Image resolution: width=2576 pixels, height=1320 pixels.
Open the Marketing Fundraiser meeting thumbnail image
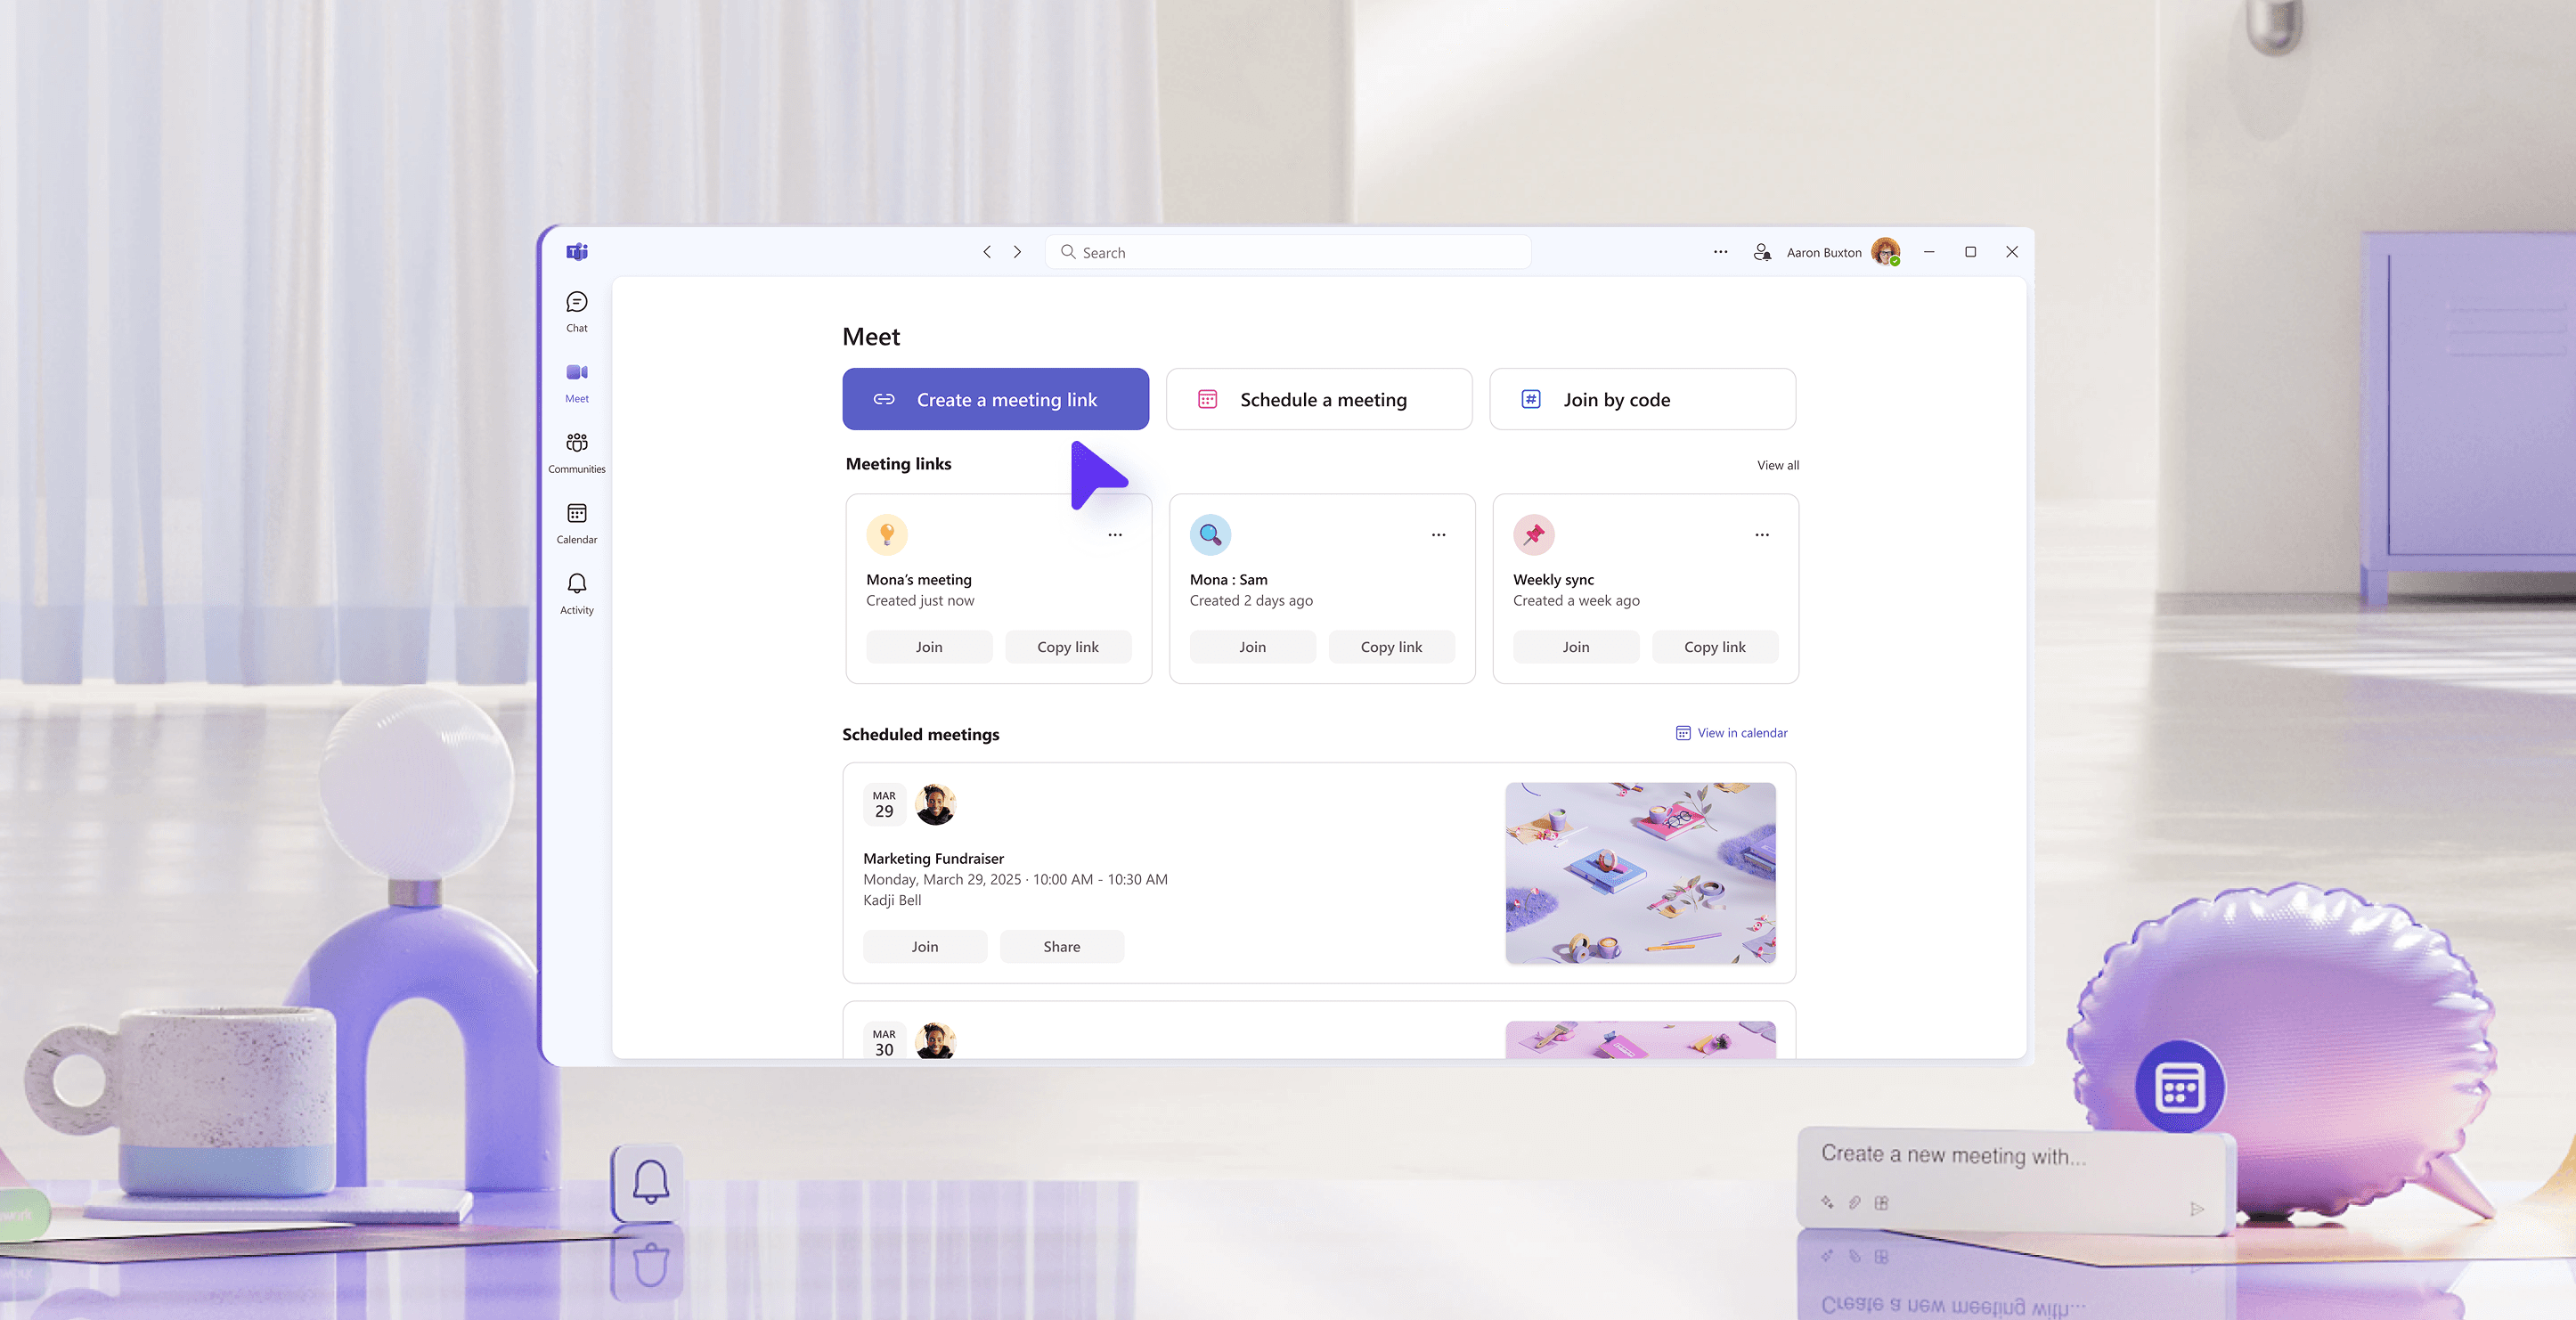point(1640,872)
